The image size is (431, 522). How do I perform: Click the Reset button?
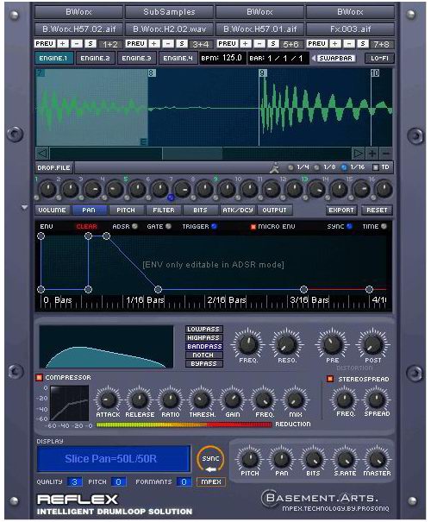point(377,210)
